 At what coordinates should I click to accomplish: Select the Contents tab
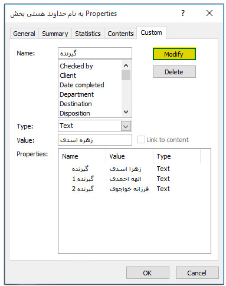click(x=120, y=34)
